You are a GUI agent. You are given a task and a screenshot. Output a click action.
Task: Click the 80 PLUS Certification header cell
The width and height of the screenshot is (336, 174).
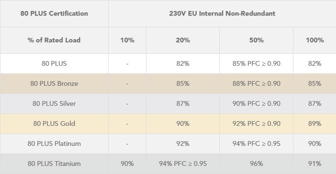pos(54,13)
